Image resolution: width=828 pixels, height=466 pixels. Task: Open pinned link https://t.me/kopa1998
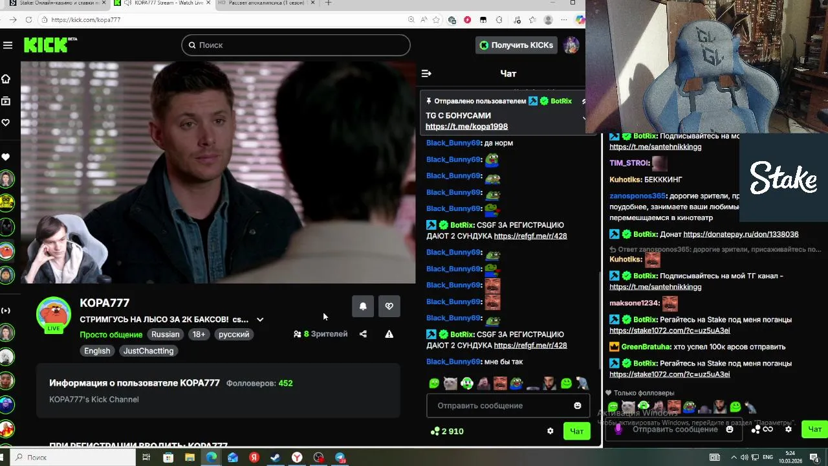(x=466, y=127)
